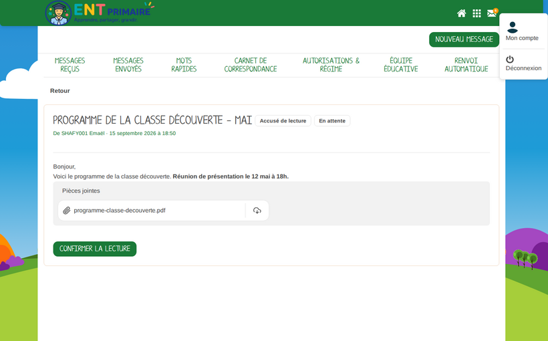Click the En attente status badge

tap(332, 120)
